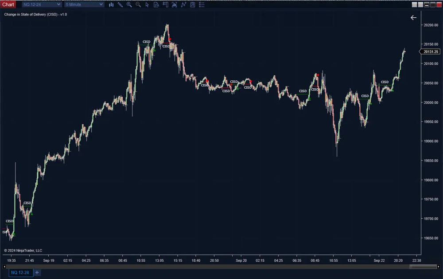Expand the 5 Minute interval dropdown

(x=84, y=4)
